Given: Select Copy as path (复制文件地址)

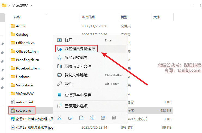Looking at the screenshot, I should [x=90, y=75].
